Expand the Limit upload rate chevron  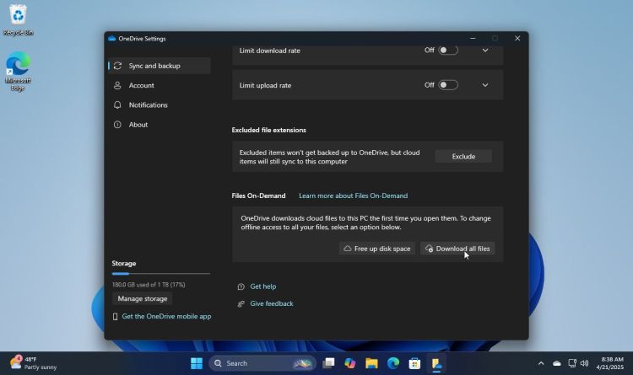484,85
